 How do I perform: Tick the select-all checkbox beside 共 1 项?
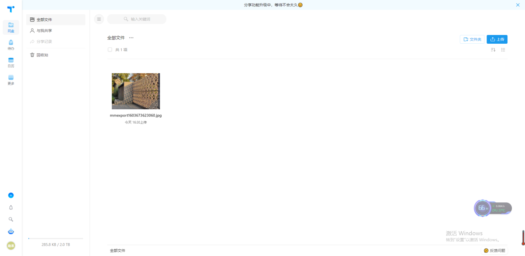coord(110,50)
